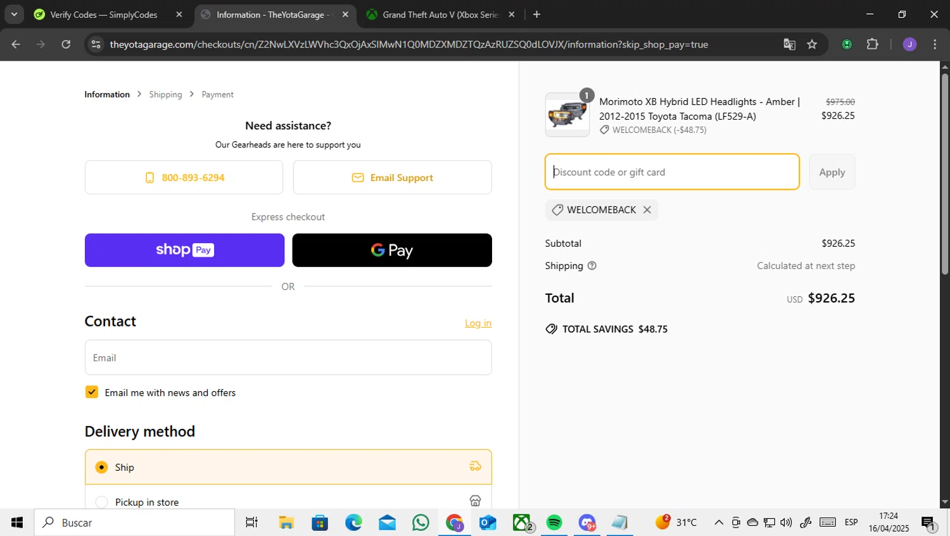Screen dimensions: 950x536
Task: Open WhatsApp from the taskbar
Action: (421, 523)
